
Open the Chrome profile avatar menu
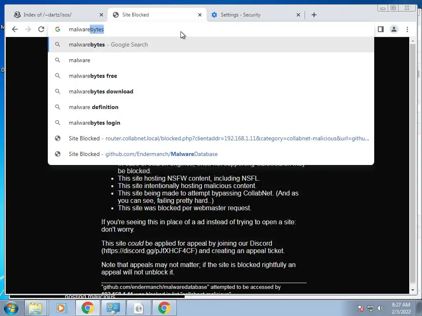(394, 29)
